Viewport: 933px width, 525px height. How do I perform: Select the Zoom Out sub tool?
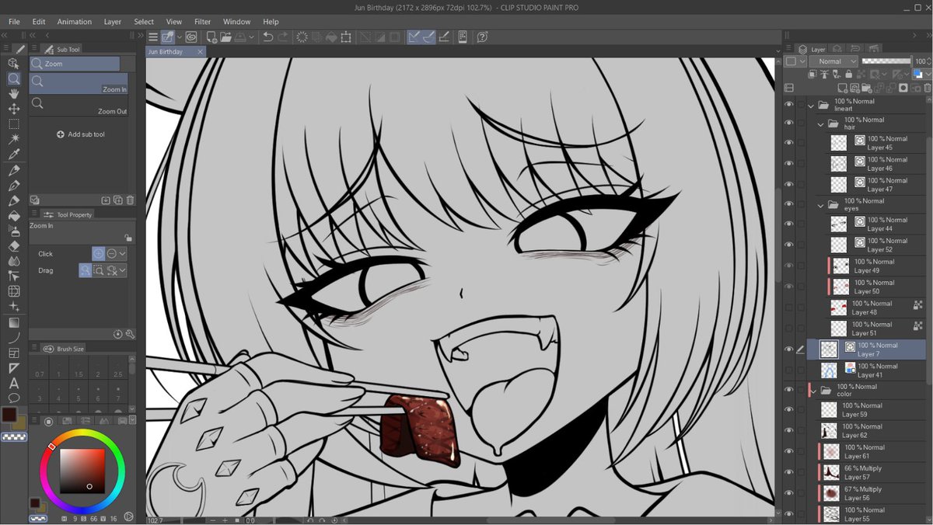coord(79,106)
